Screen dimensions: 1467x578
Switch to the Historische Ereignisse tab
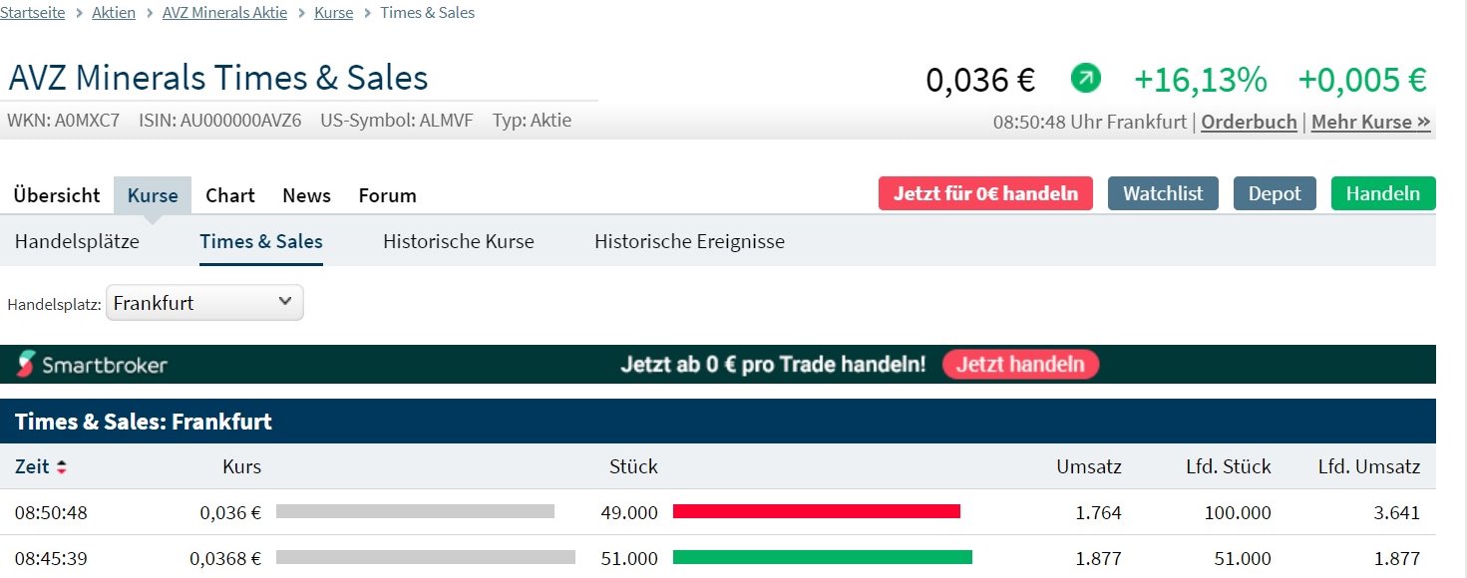pyautogui.click(x=689, y=241)
